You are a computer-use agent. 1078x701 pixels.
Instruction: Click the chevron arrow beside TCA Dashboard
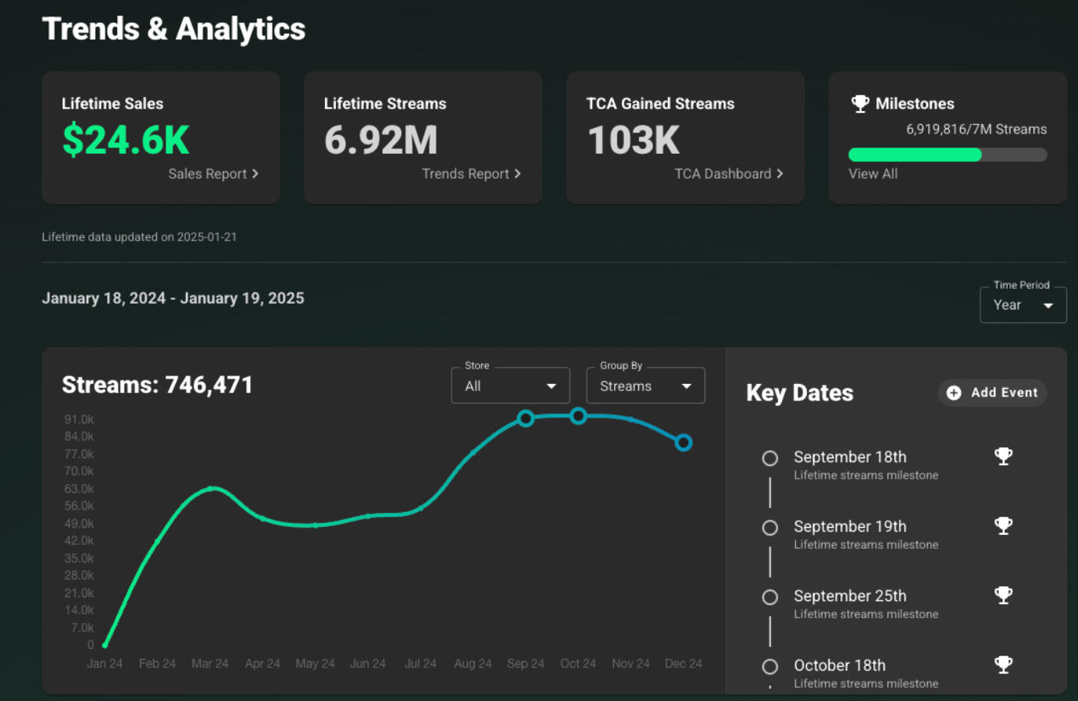point(780,174)
